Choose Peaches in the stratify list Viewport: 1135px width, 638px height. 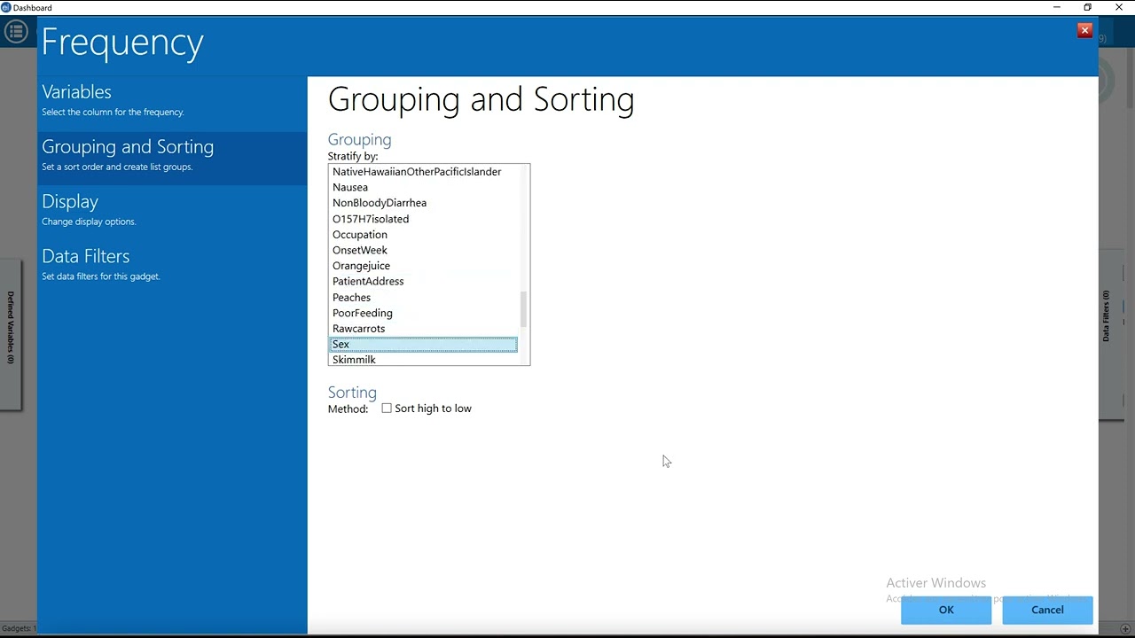tap(423, 297)
